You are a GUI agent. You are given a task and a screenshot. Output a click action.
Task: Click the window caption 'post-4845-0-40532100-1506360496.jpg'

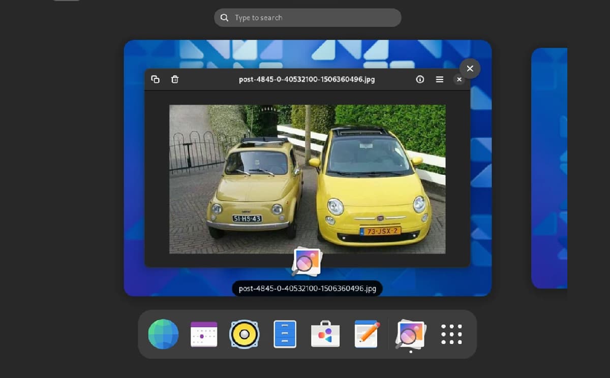click(x=308, y=289)
